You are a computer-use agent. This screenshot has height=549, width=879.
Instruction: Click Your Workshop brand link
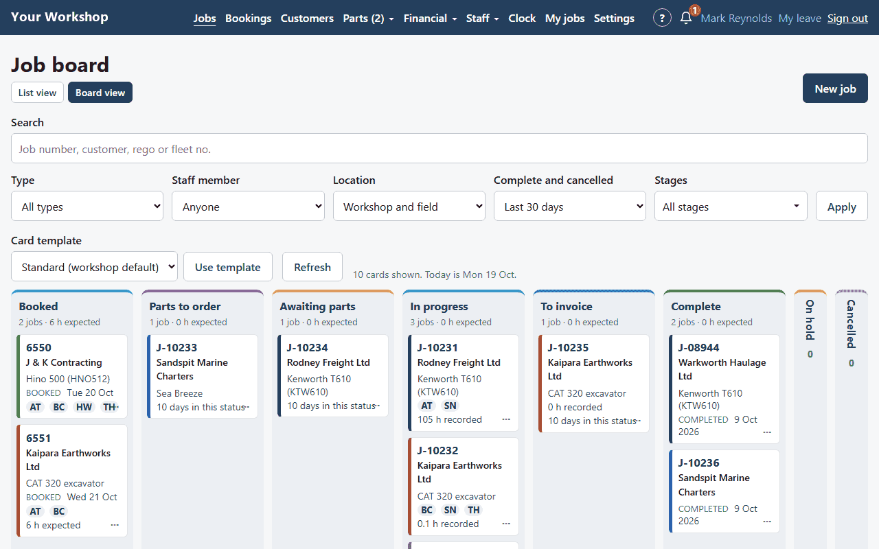pos(59,17)
